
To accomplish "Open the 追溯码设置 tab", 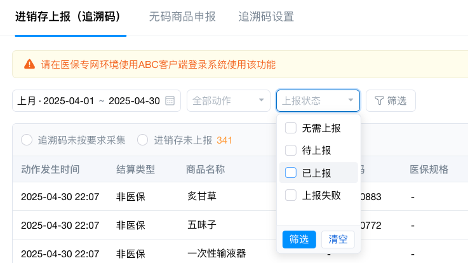I will [266, 17].
